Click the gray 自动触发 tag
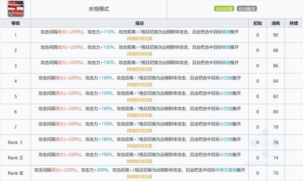 (247, 9)
